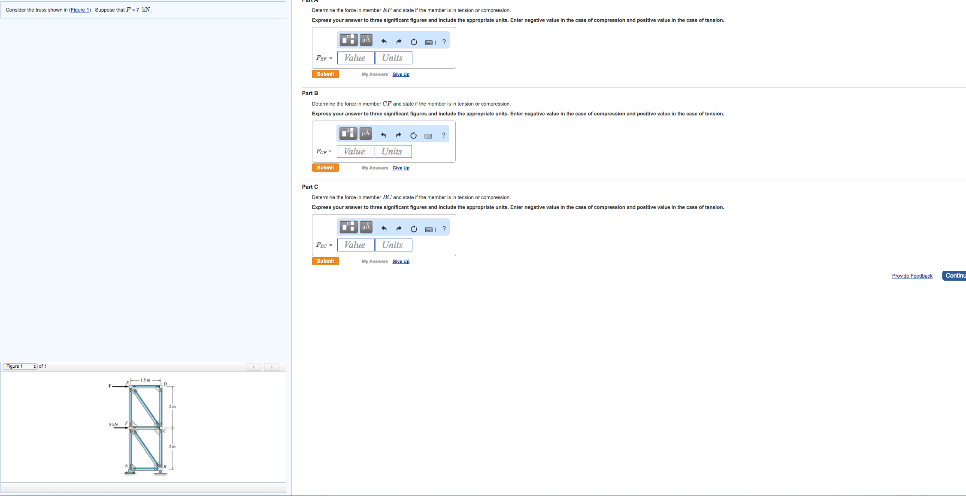Screen dimensions: 966x496
Task: Click the previous figure arrow button
Action: tap(254, 367)
